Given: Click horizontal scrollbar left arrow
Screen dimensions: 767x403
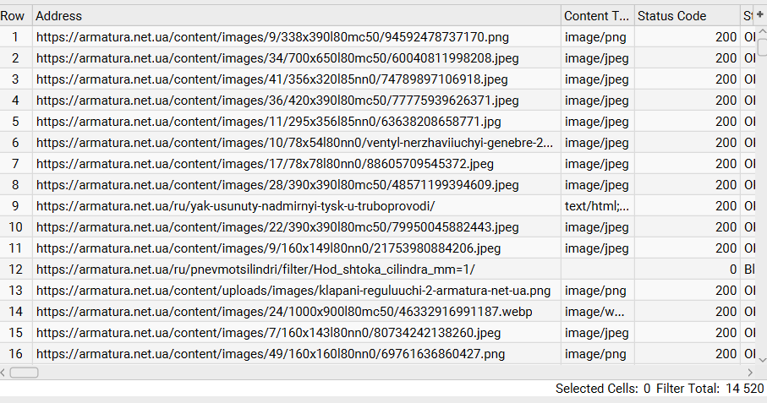Looking at the screenshot, I should pyautogui.click(x=4, y=372).
